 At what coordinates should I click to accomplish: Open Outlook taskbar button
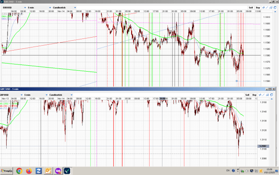pos(48,171)
